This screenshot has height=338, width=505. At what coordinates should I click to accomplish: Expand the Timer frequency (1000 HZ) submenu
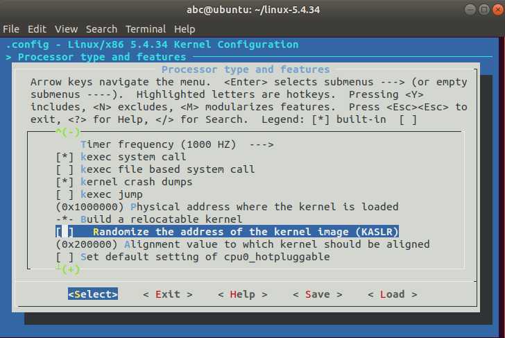[177, 144]
